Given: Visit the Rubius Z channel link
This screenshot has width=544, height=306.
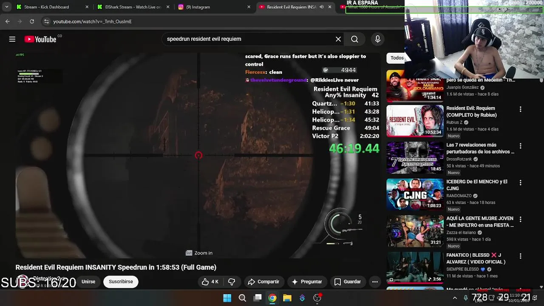Looking at the screenshot, I should [x=454, y=122].
